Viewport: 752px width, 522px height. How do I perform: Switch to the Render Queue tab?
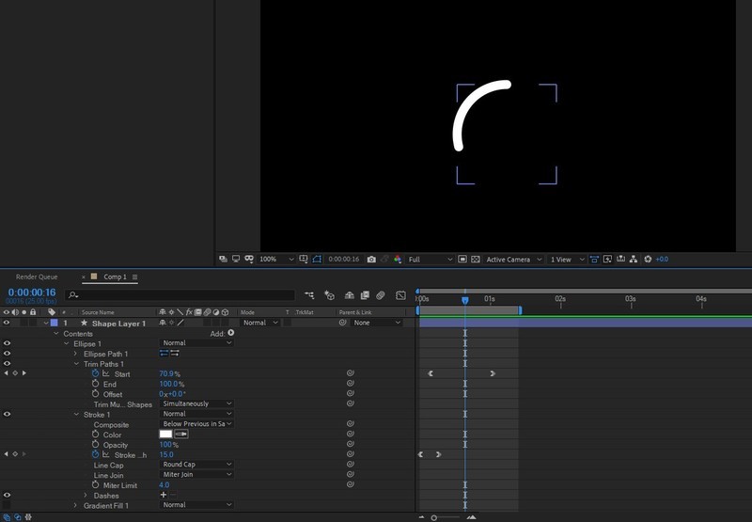tap(37, 277)
